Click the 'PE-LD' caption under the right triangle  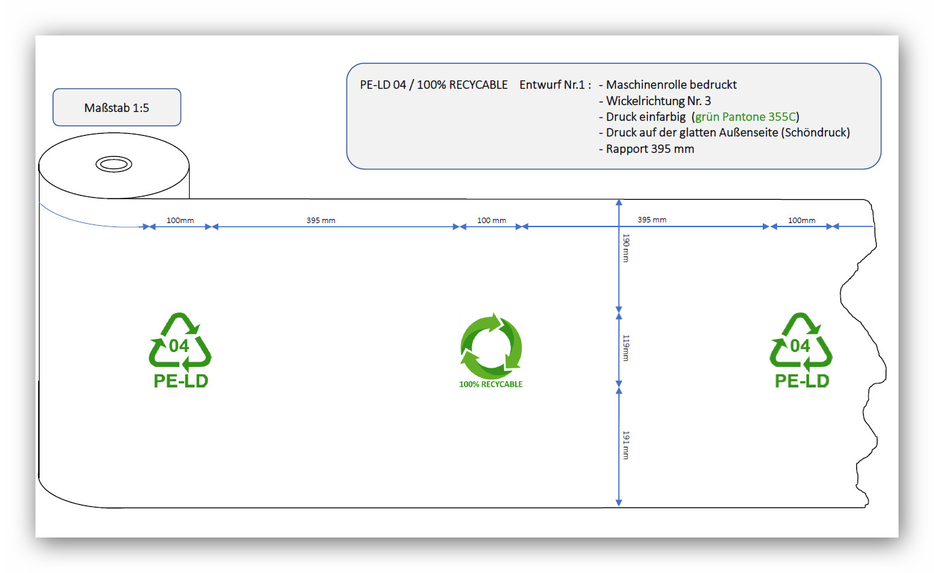point(802,381)
